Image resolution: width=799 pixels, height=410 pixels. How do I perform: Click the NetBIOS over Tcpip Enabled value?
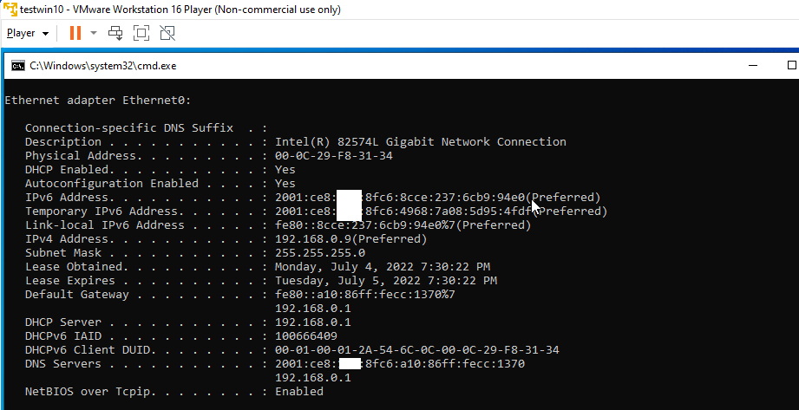coord(299,392)
